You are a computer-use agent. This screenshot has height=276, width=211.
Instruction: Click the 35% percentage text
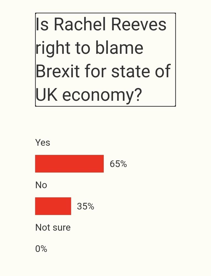[86, 206]
